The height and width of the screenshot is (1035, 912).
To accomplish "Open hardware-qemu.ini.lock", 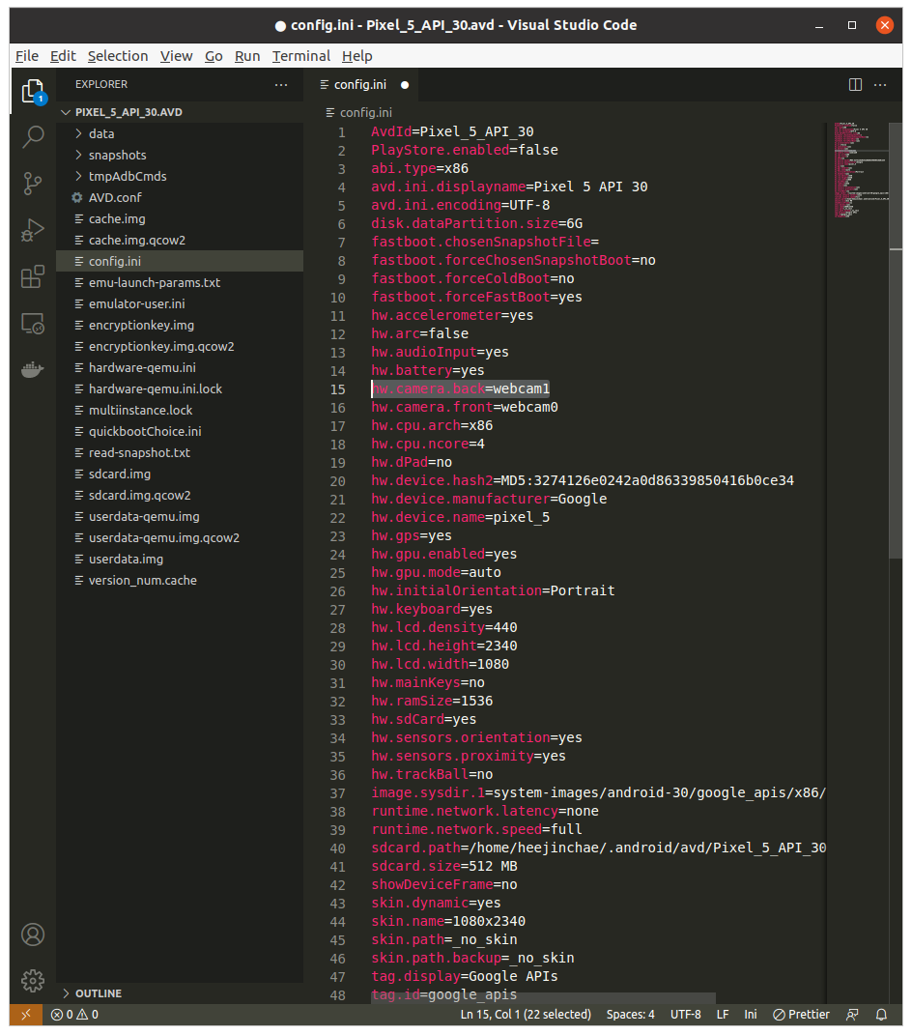I will pyautogui.click(x=180, y=388).
